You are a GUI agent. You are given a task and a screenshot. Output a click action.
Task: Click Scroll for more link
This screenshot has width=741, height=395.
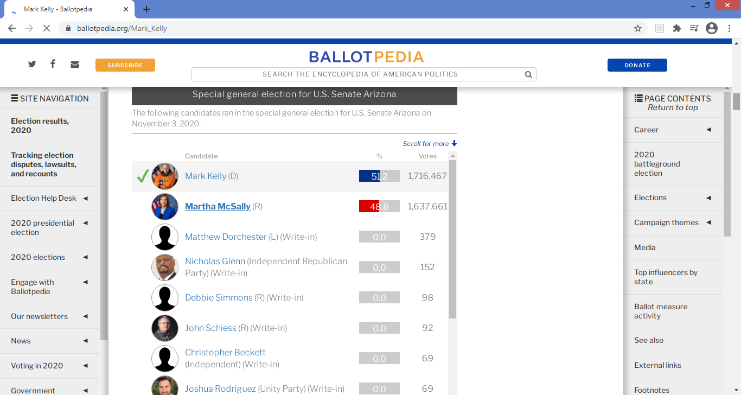[430, 144]
